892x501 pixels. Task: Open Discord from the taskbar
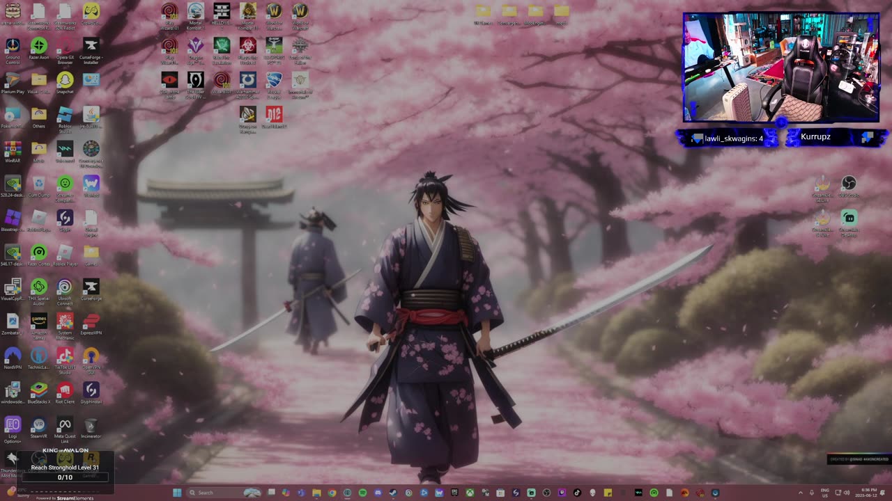pos(378,493)
